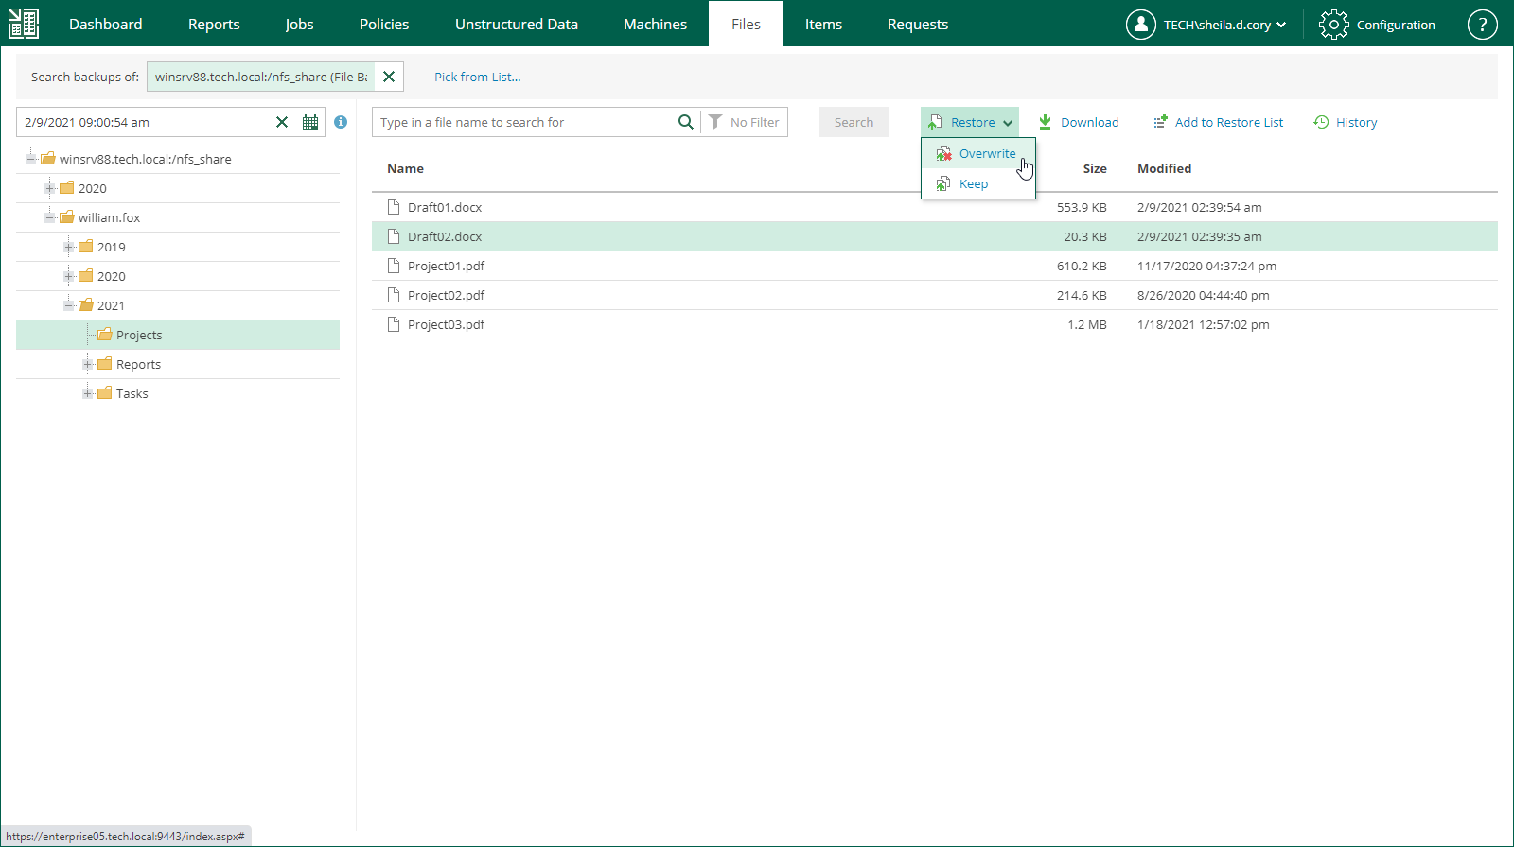The height and width of the screenshot is (847, 1514).
Task: Choose Keep from Restore menu
Action: tap(973, 183)
